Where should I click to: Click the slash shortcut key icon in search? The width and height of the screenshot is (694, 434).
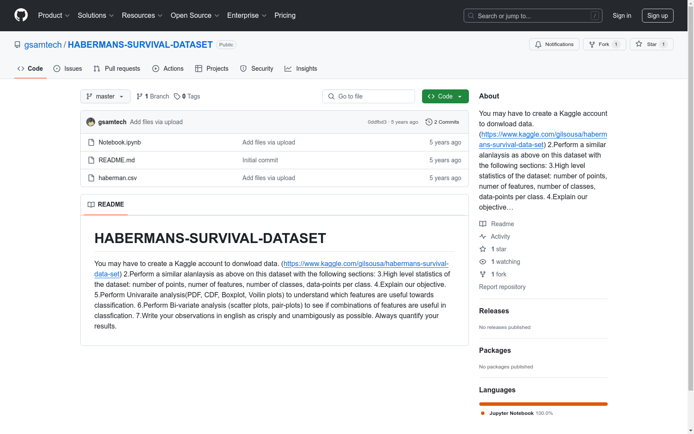pos(595,16)
